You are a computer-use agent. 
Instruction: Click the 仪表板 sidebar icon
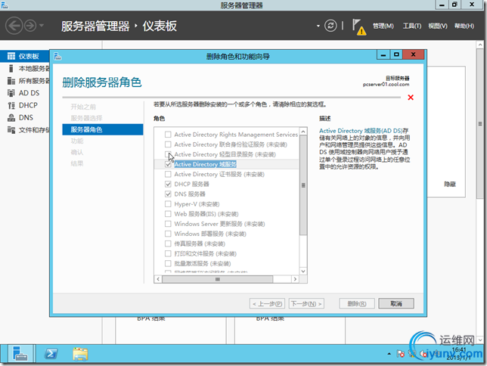pos(11,56)
